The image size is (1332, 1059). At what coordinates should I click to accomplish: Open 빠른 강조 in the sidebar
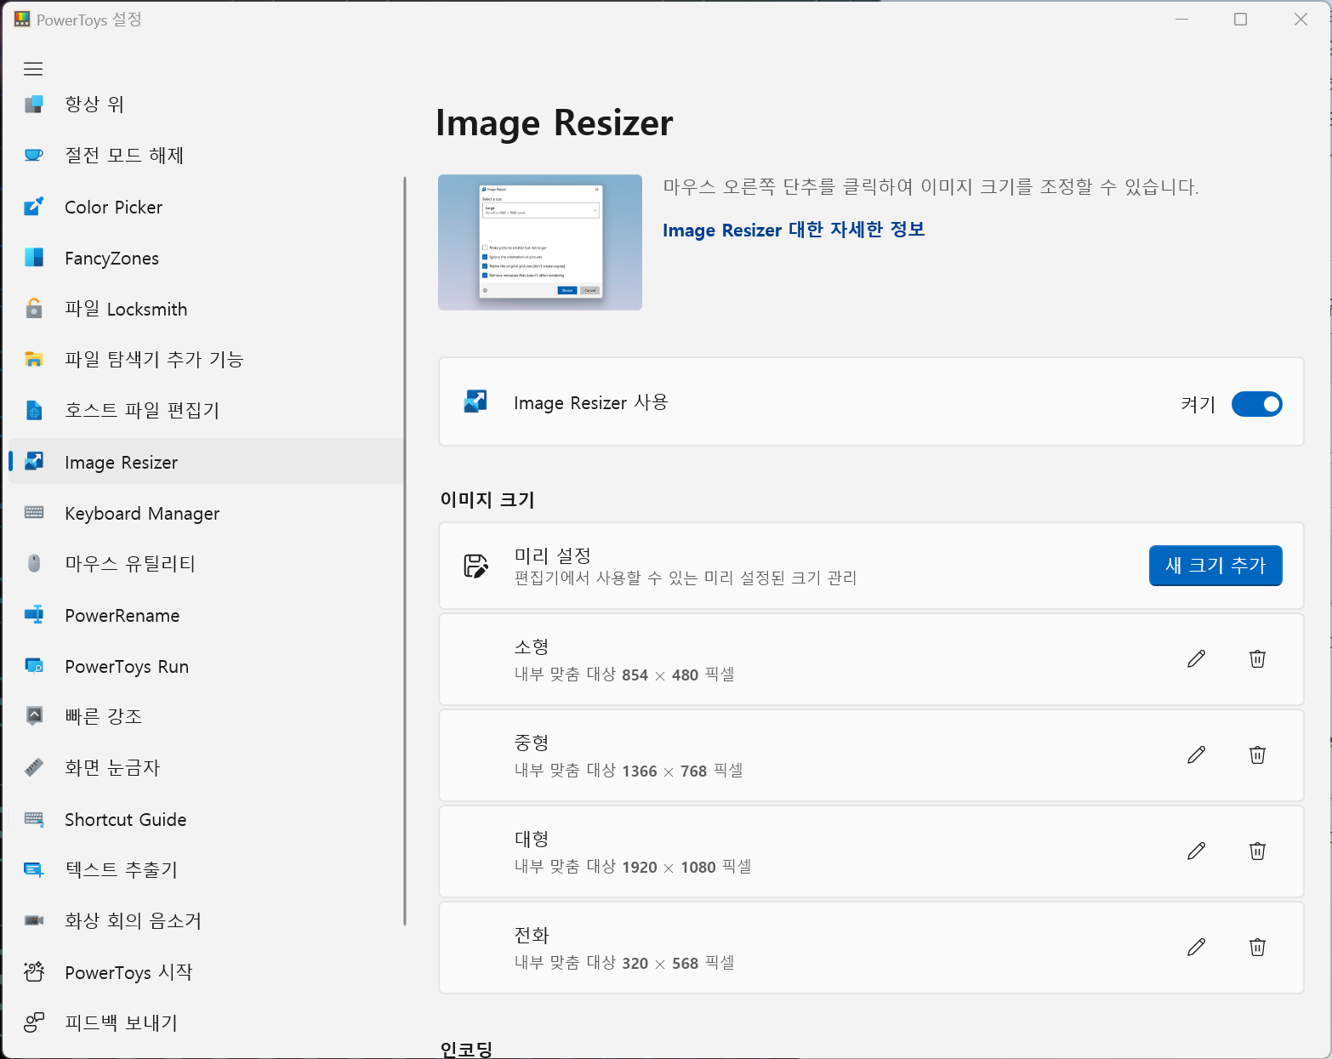[206, 716]
